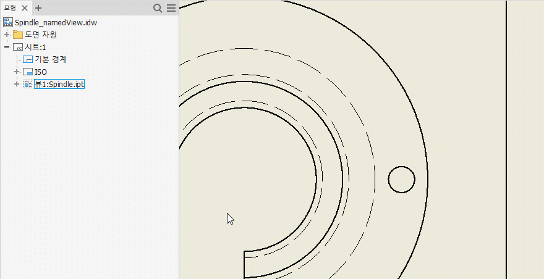Click the 기본 경계 border icon
The width and height of the screenshot is (544, 279).
(28, 60)
